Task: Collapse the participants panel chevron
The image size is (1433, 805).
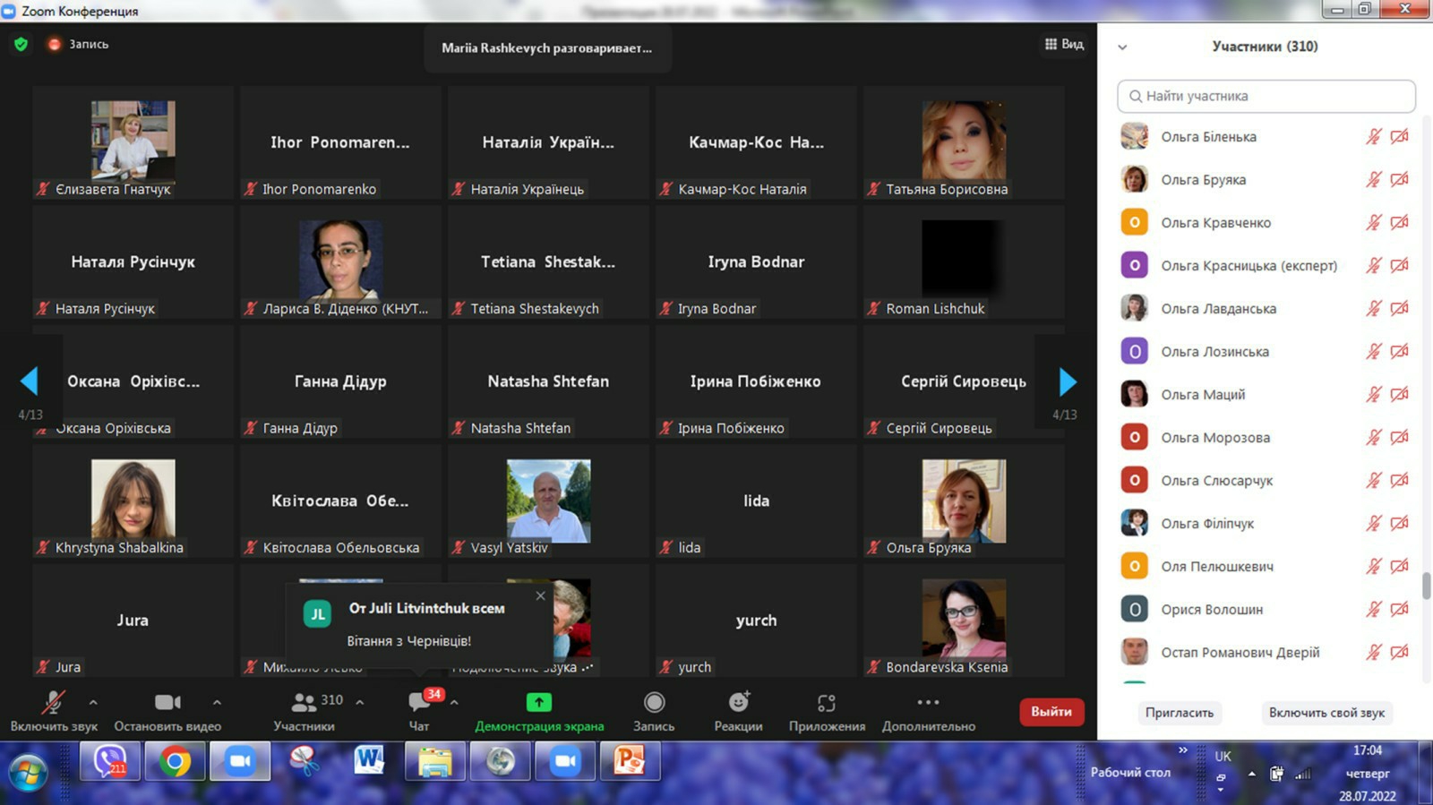Action: pyautogui.click(x=1122, y=47)
